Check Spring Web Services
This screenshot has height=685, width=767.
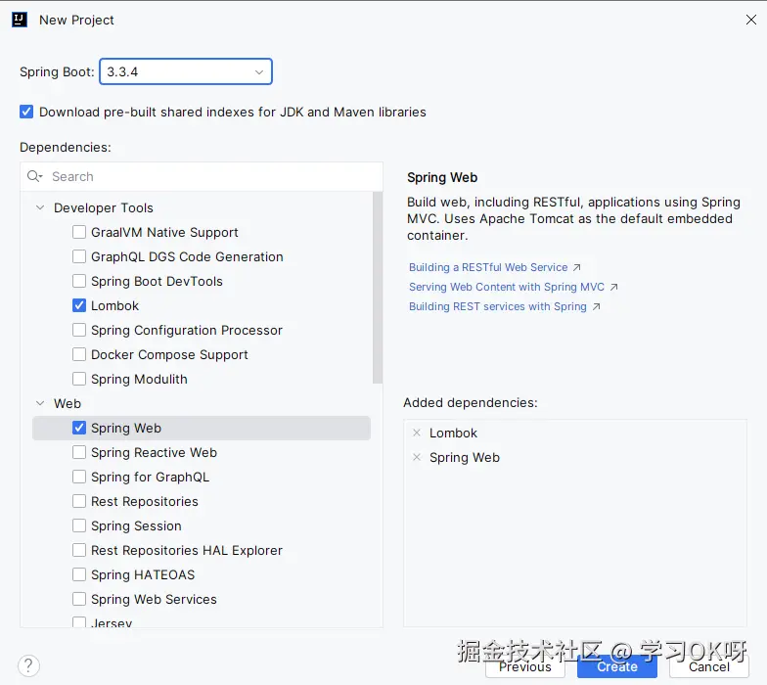pyautogui.click(x=79, y=599)
